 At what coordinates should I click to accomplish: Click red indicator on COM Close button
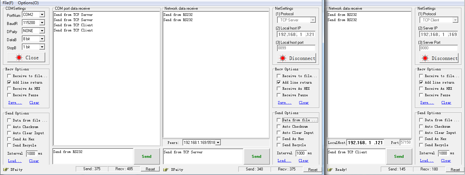[x=19, y=58]
